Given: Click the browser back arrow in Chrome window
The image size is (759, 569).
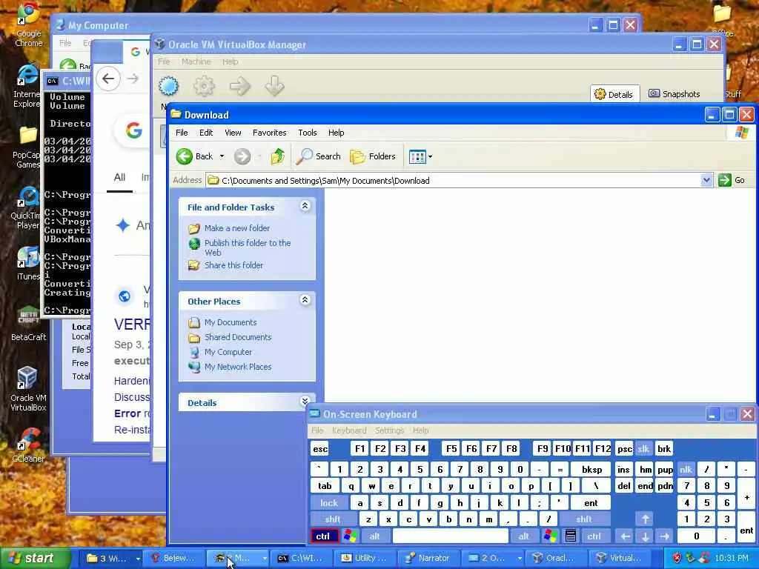Looking at the screenshot, I should [108, 79].
